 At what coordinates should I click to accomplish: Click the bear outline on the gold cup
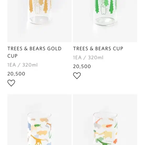37,7
